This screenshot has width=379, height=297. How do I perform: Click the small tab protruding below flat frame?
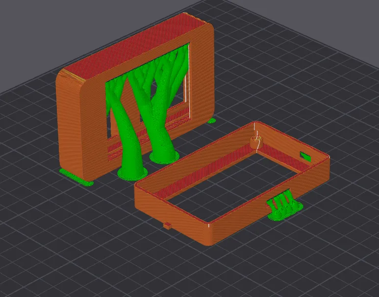pos(167,226)
